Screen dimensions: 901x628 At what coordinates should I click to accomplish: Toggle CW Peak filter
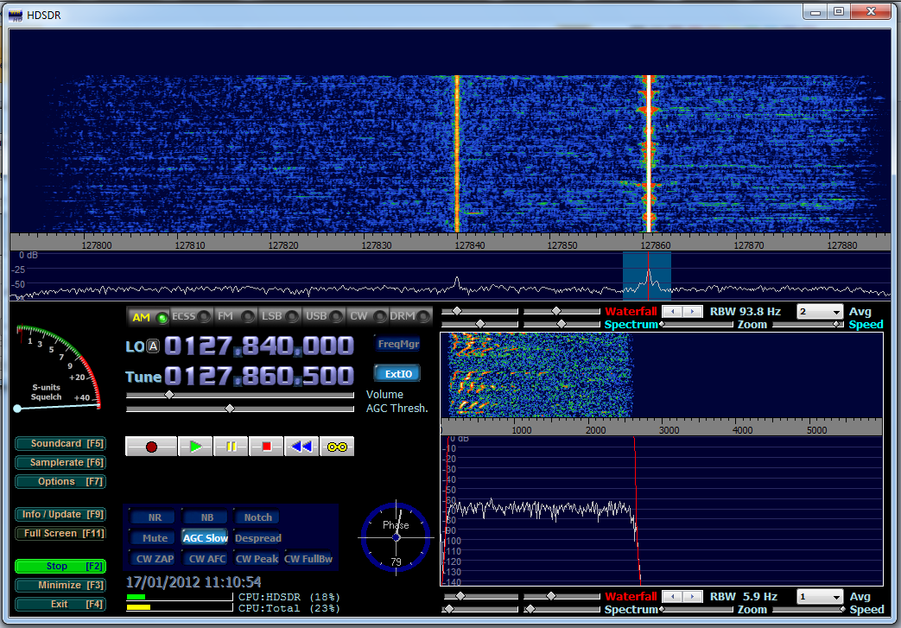point(257,559)
